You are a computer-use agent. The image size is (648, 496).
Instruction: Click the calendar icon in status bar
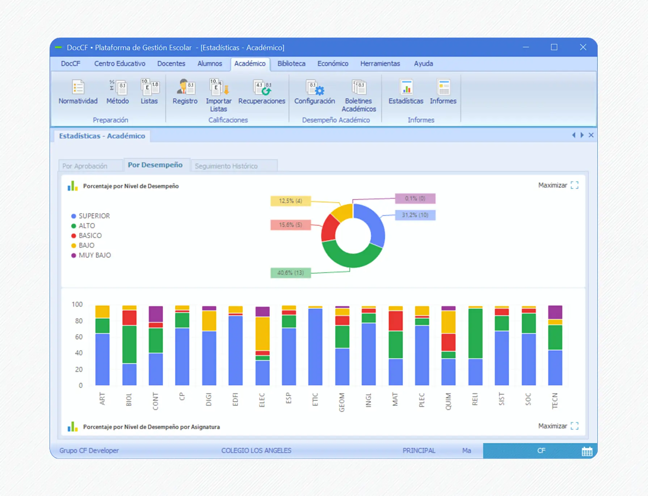[x=587, y=451]
